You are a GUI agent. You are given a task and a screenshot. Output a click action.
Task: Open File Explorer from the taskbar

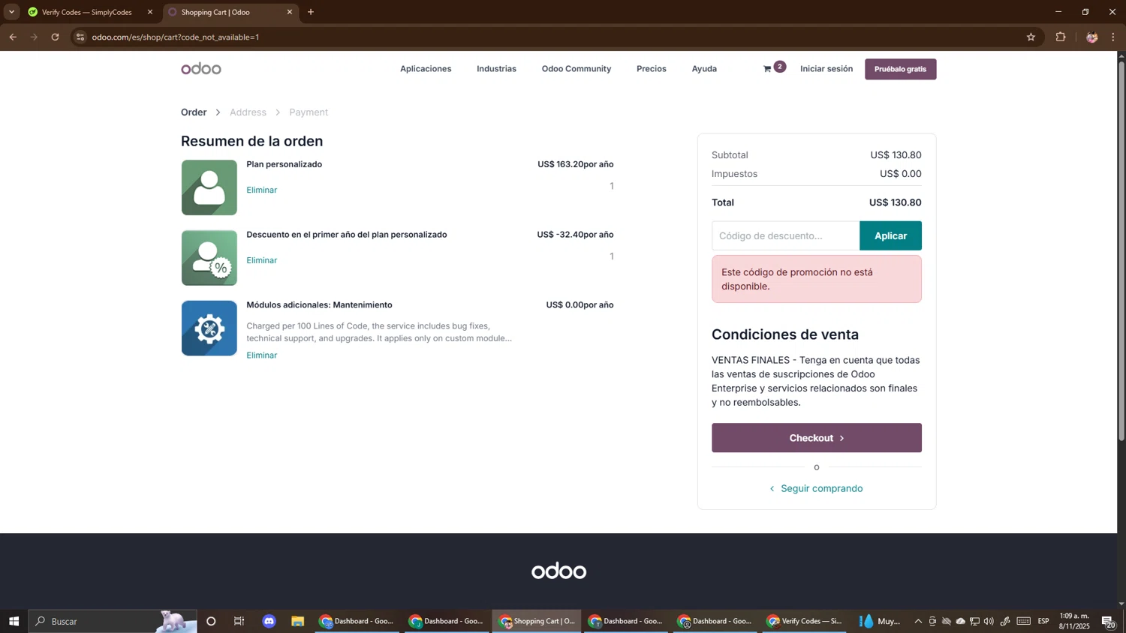[x=298, y=621]
